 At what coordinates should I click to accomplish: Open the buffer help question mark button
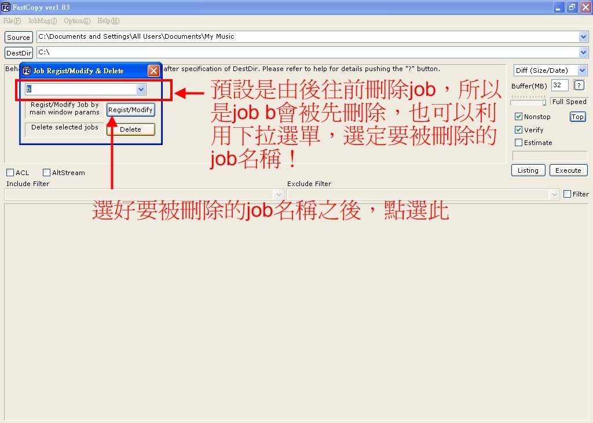pyautogui.click(x=579, y=86)
